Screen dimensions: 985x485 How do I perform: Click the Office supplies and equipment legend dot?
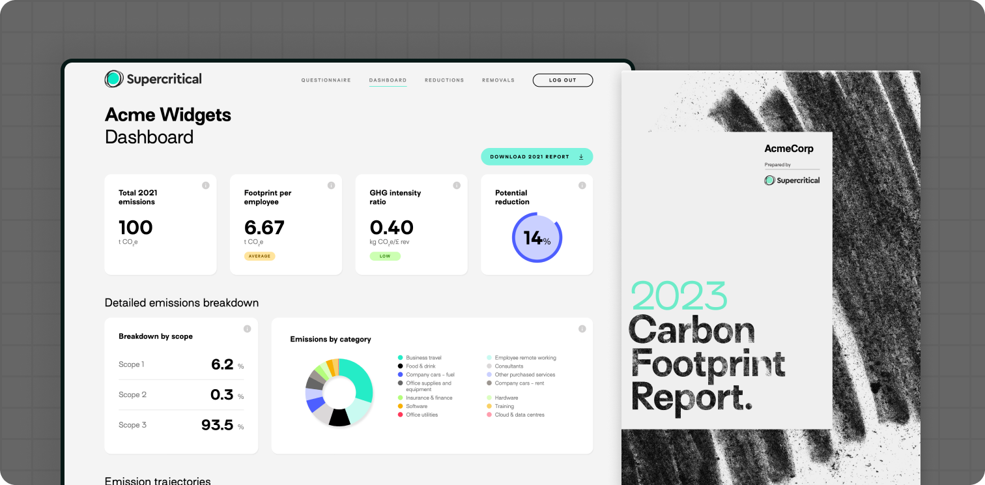pos(400,383)
